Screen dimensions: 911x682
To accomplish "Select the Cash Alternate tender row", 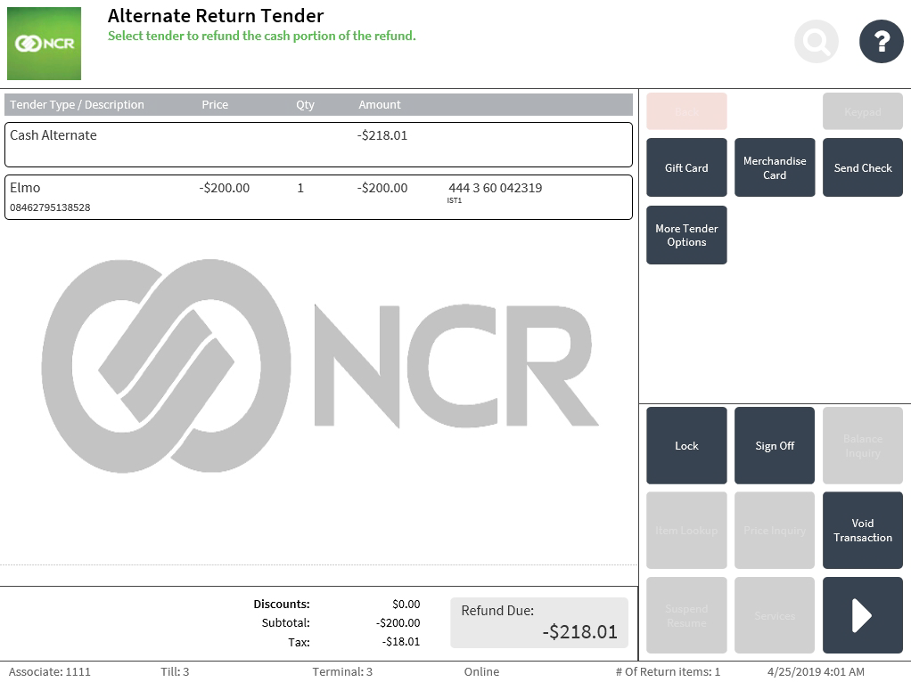I will click(318, 144).
